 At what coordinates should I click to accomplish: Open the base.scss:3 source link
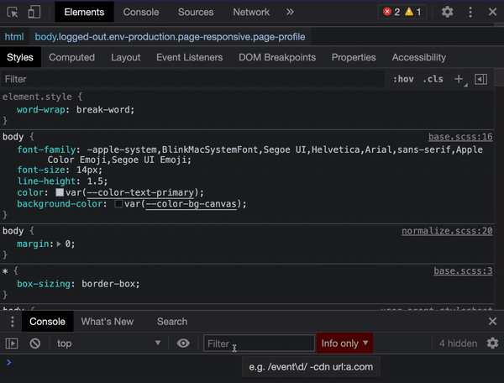(463, 270)
